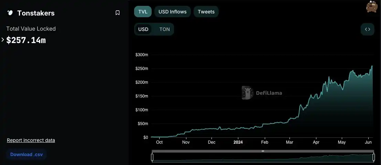This screenshot has height=165, width=381.
Task: Click the right handle of the time range slider
Action: click(x=373, y=157)
